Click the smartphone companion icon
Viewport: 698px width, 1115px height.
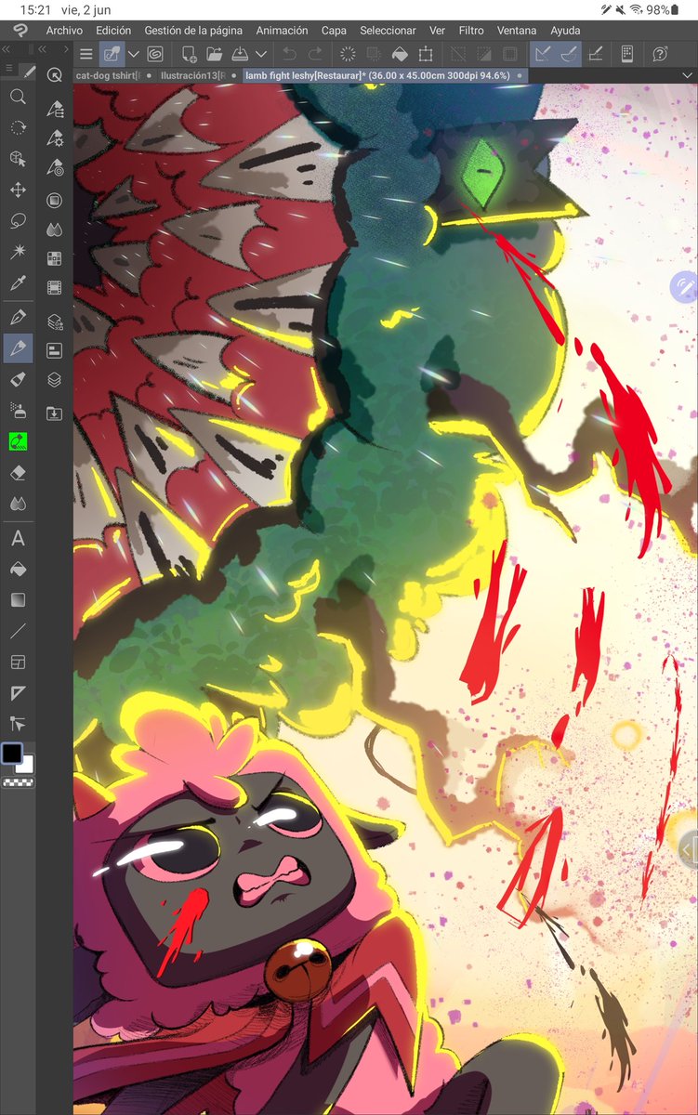tap(626, 54)
